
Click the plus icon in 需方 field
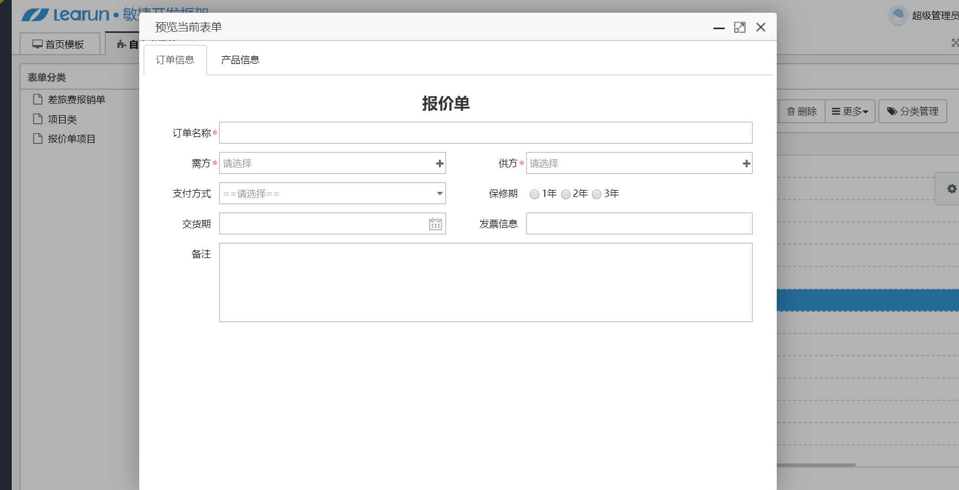pyautogui.click(x=439, y=164)
